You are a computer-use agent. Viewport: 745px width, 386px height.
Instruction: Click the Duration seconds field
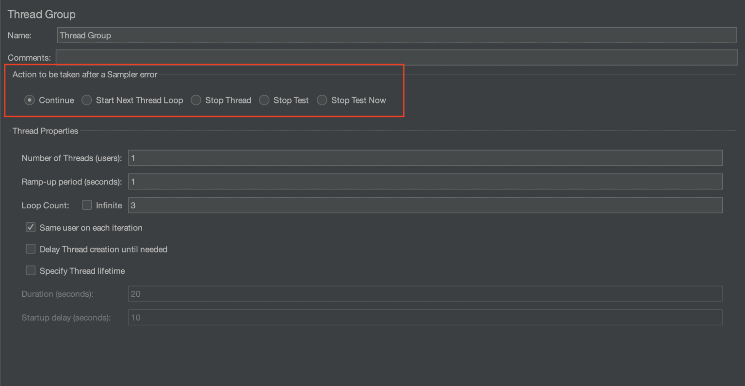425,293
